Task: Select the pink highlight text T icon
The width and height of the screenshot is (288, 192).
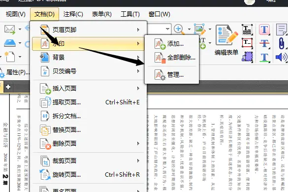Action: (264, 30)
